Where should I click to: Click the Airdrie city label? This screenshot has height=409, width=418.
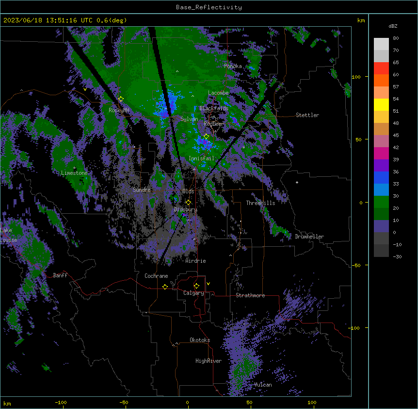(195, 261)
